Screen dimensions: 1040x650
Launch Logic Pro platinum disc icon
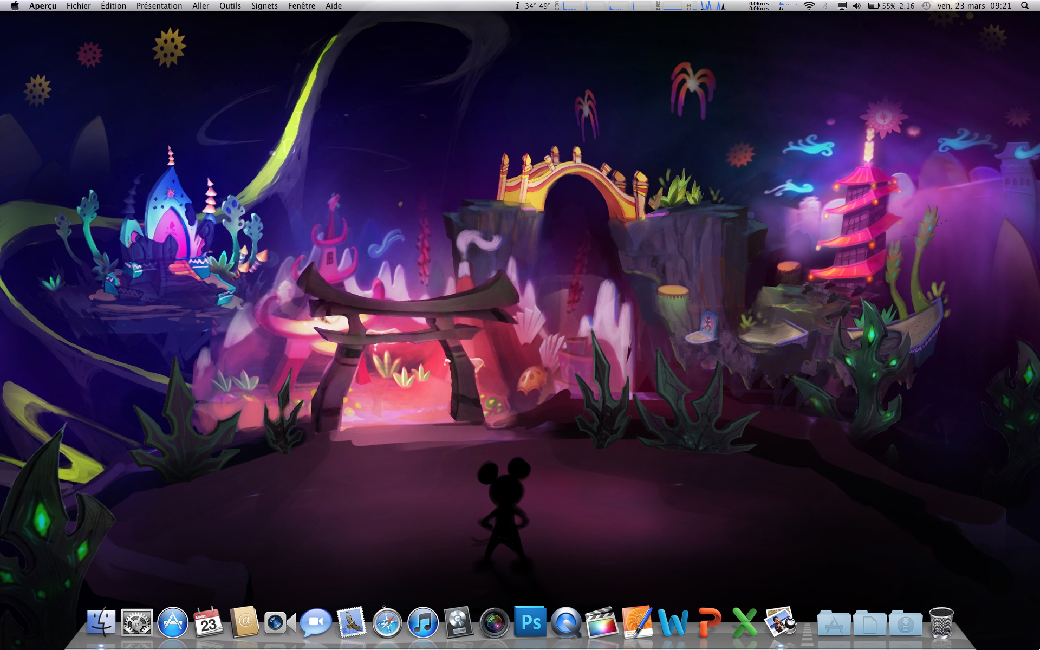pos(459,622)
